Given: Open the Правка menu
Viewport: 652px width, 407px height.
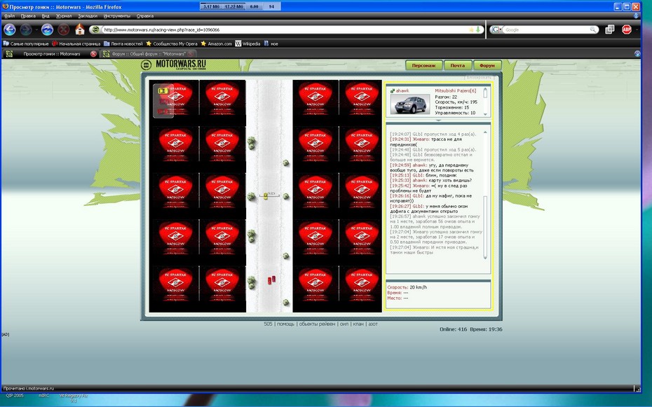Looking at the screenshot, I should point(28,16).
